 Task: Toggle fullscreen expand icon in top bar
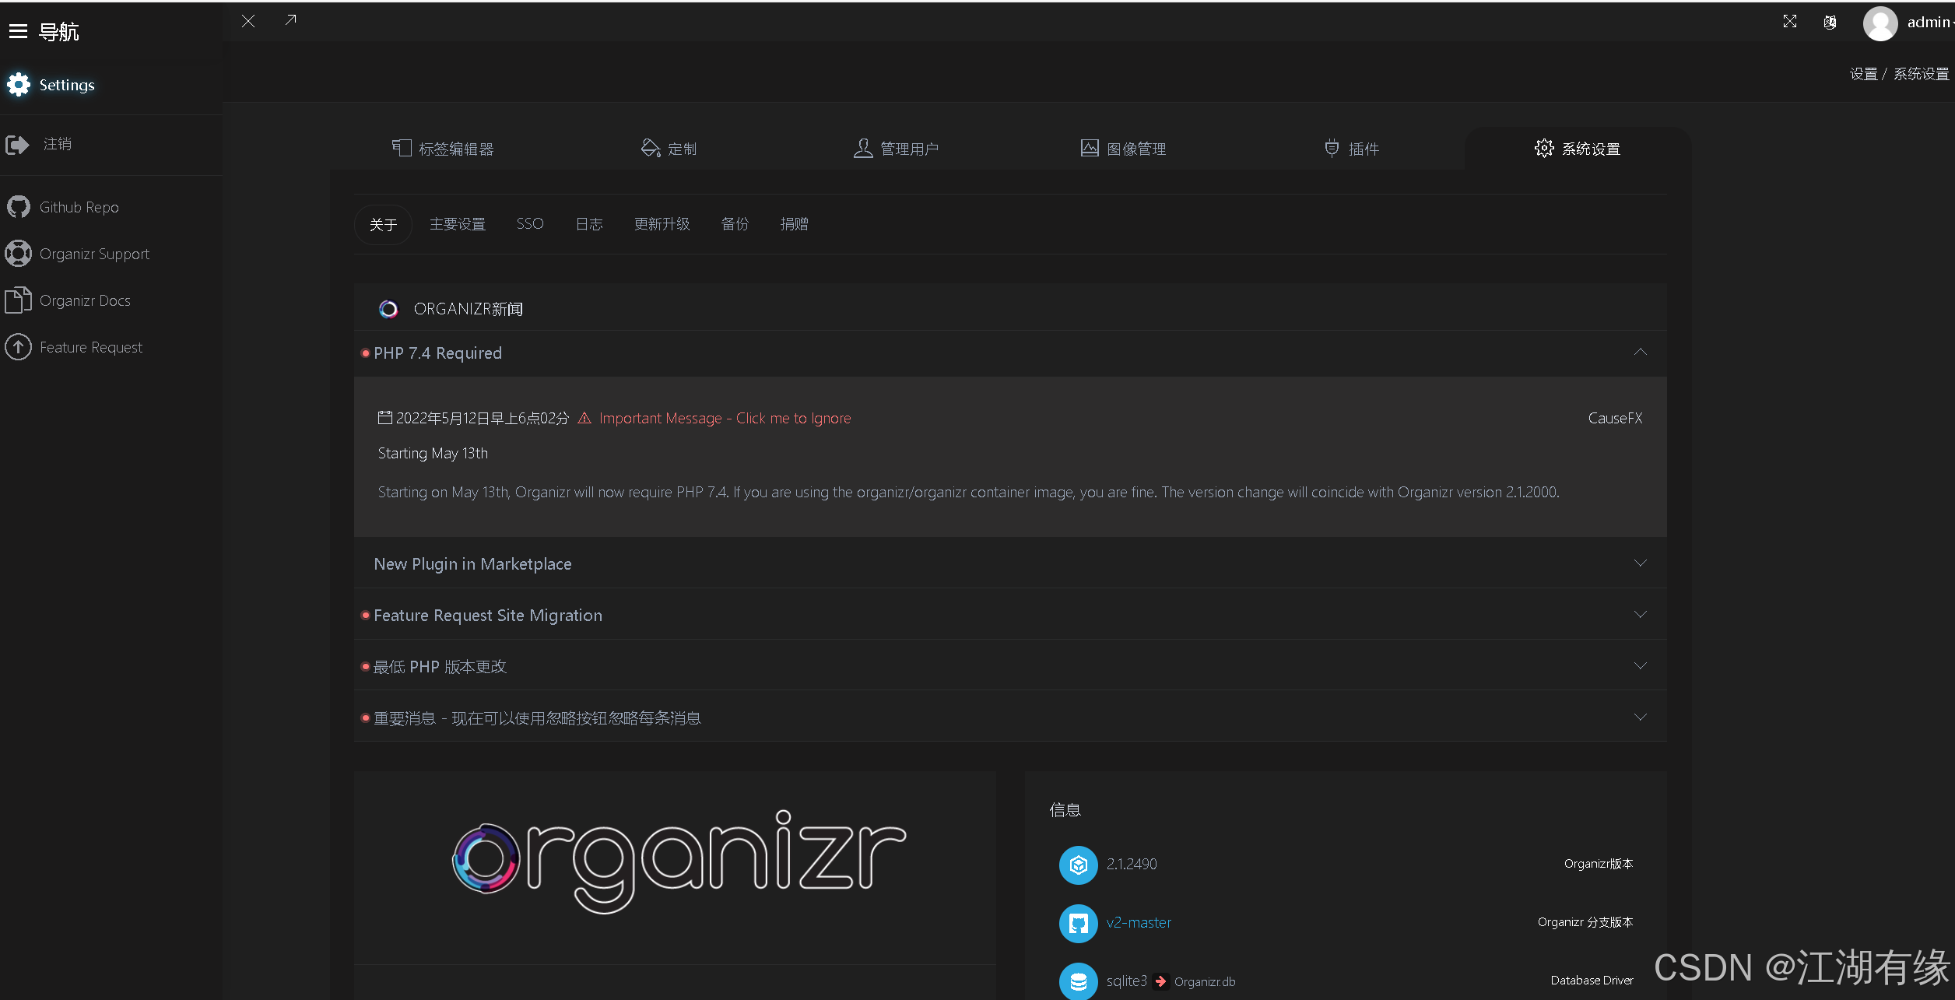tap(1790, 22)
